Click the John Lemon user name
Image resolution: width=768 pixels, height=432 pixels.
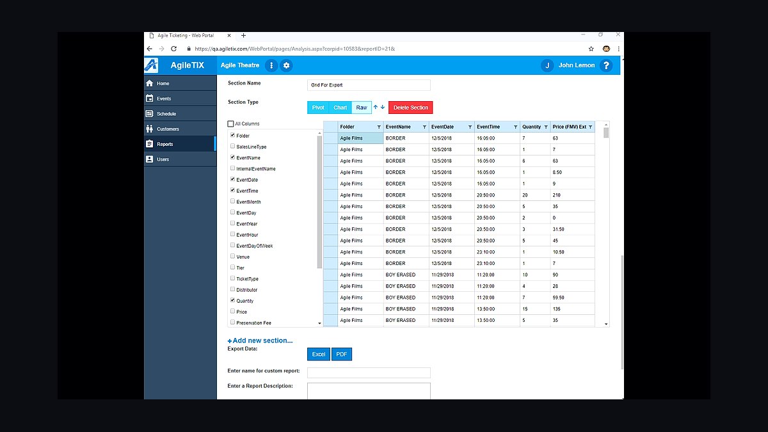click(x=577, y=65)
